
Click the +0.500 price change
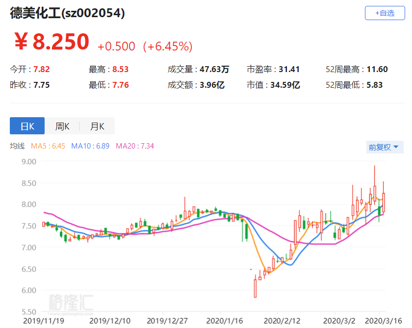point(116,46)
